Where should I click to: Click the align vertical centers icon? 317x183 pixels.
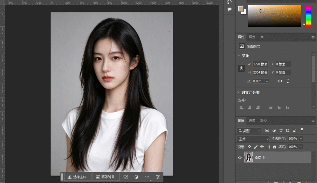279,108
